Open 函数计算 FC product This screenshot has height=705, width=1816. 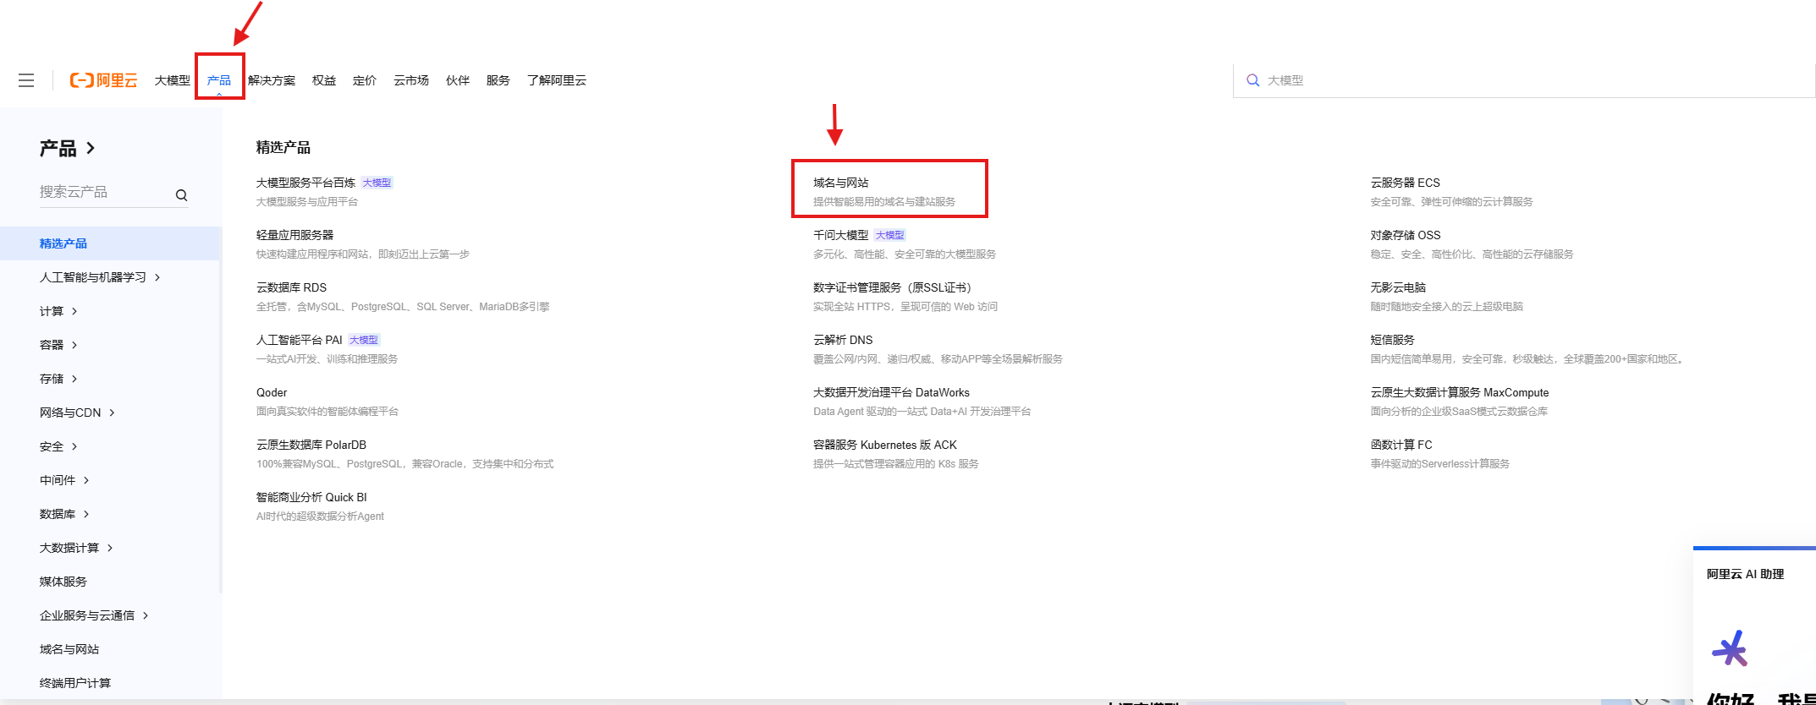point(1401,445)
